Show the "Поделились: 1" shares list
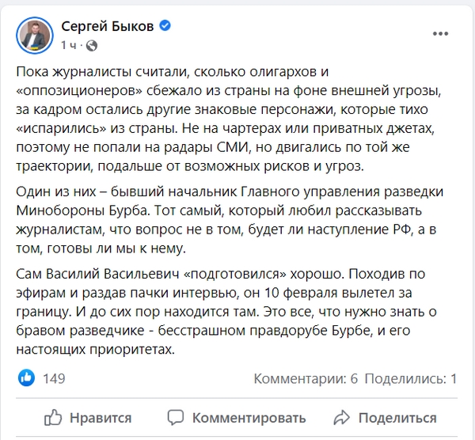 (413, 379)
